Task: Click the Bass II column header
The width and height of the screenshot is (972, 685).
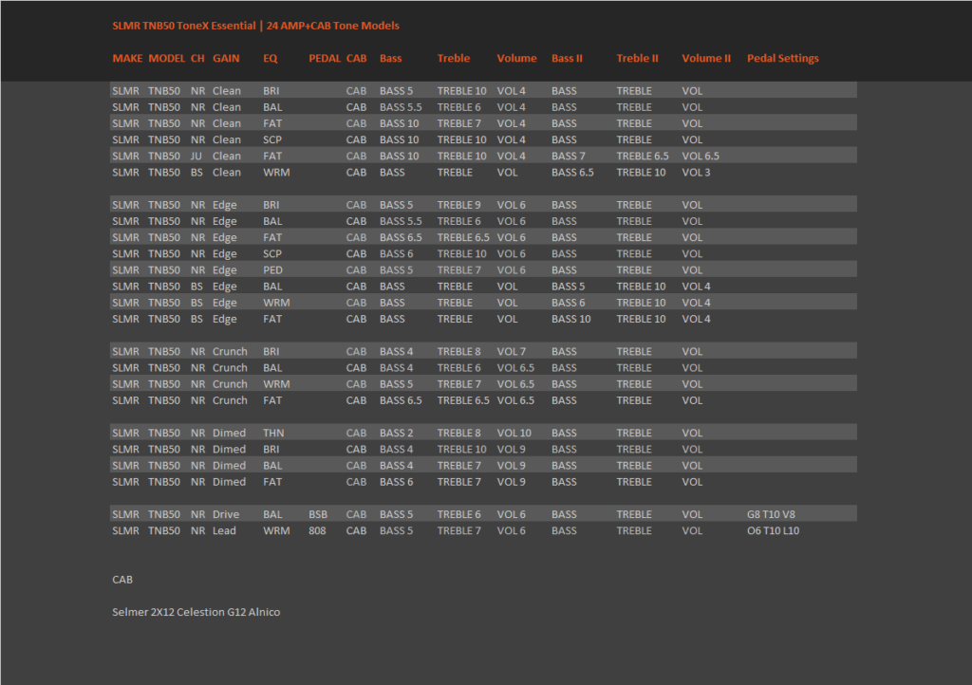Action: (568, 58)
